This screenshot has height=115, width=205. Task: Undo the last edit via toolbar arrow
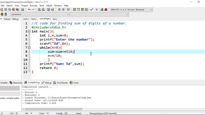pos(29,10)
